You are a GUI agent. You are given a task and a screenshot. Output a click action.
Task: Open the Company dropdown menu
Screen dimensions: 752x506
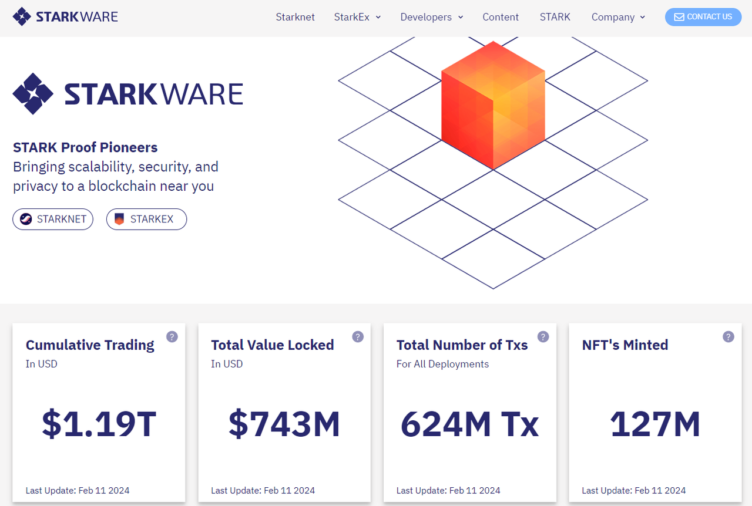click(x=618, y=17)
